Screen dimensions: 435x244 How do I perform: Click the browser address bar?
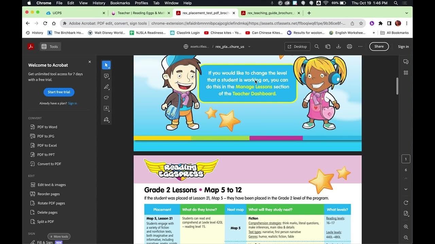[213, 23]
